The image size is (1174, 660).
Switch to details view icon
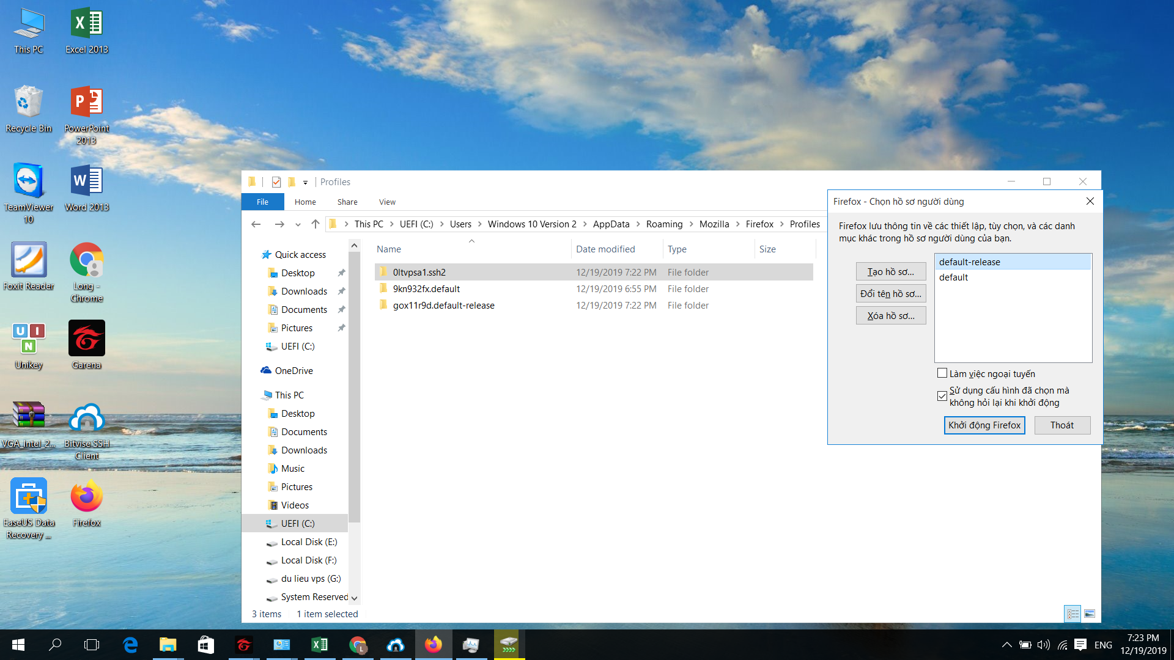tap(1072, 614)
